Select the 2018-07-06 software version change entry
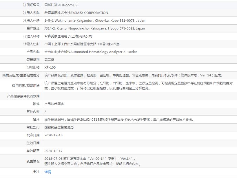237x178 pixels. [90, 159]
